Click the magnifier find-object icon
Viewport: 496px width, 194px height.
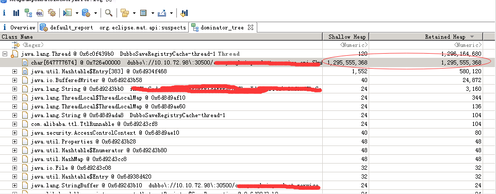click(109, 13)
